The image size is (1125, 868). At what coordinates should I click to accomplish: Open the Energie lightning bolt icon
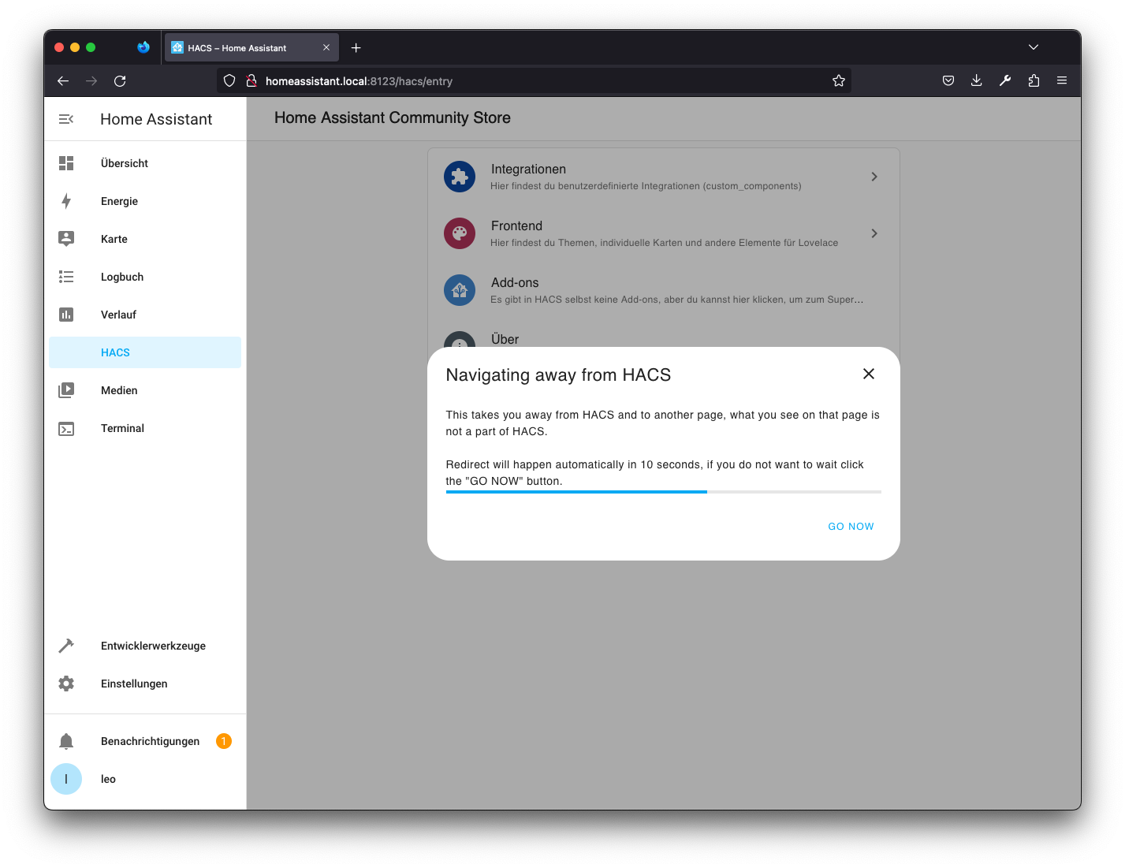(x=66, y=201)
